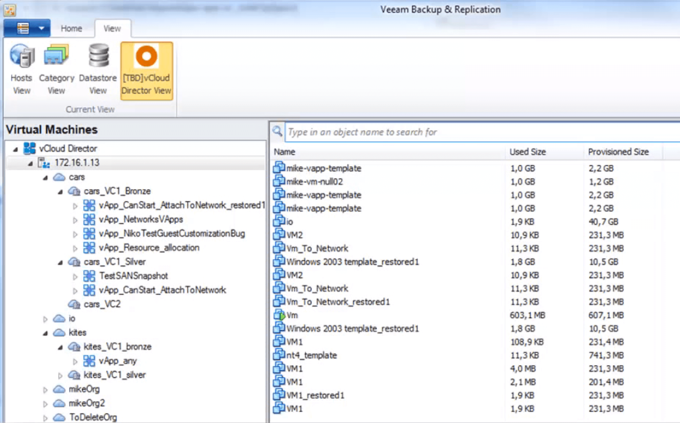The image size is (680, 423).
Task: Open the View ribbon tab
Action: click(112, 28)
